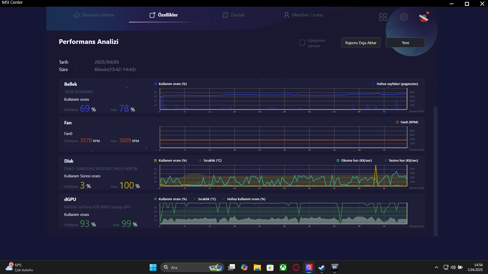Enable the Eşleştirme zamanı checkbox
488x274 pixels.
[302, 43]
